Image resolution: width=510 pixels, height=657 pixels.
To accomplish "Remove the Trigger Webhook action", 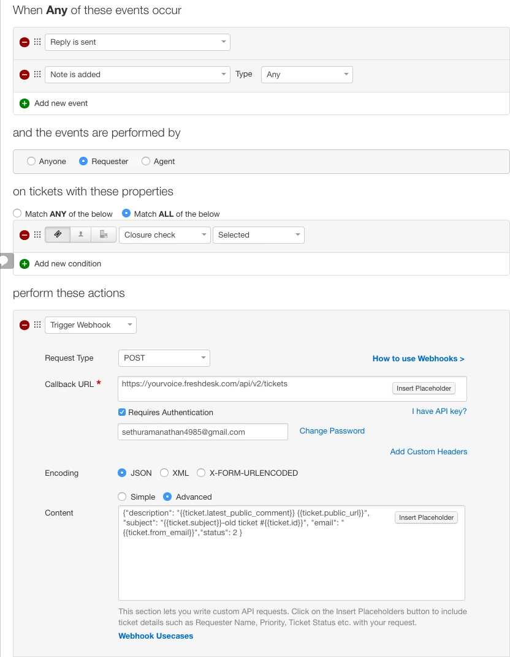I will [25, 325].
